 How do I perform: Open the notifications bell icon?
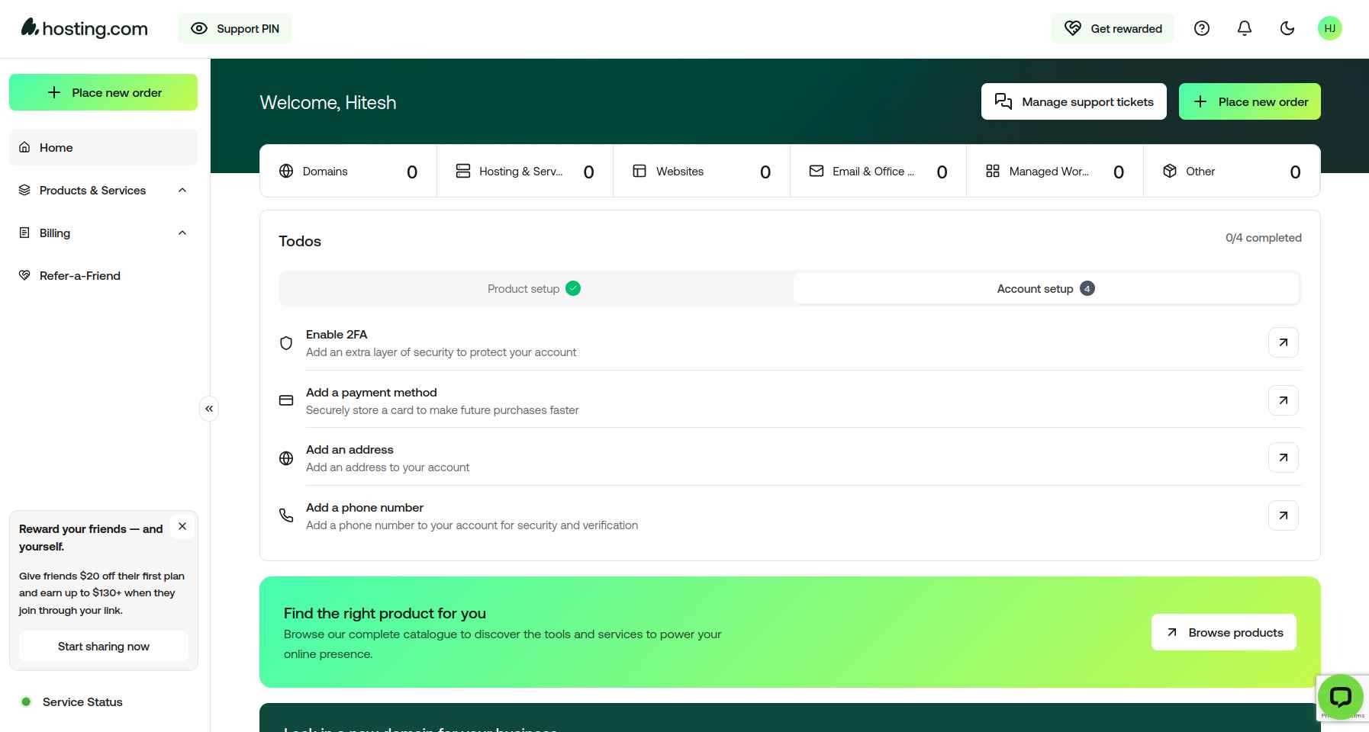[x=1244, y=28]
